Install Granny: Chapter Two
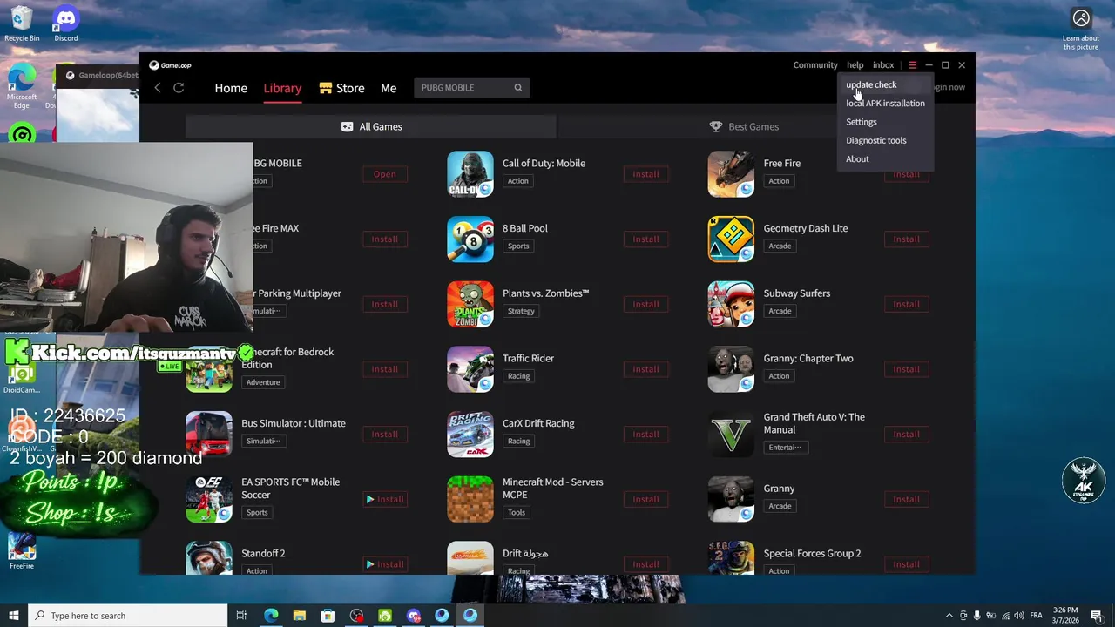This screenshot has width=1115, height=627. click(906, 369)
